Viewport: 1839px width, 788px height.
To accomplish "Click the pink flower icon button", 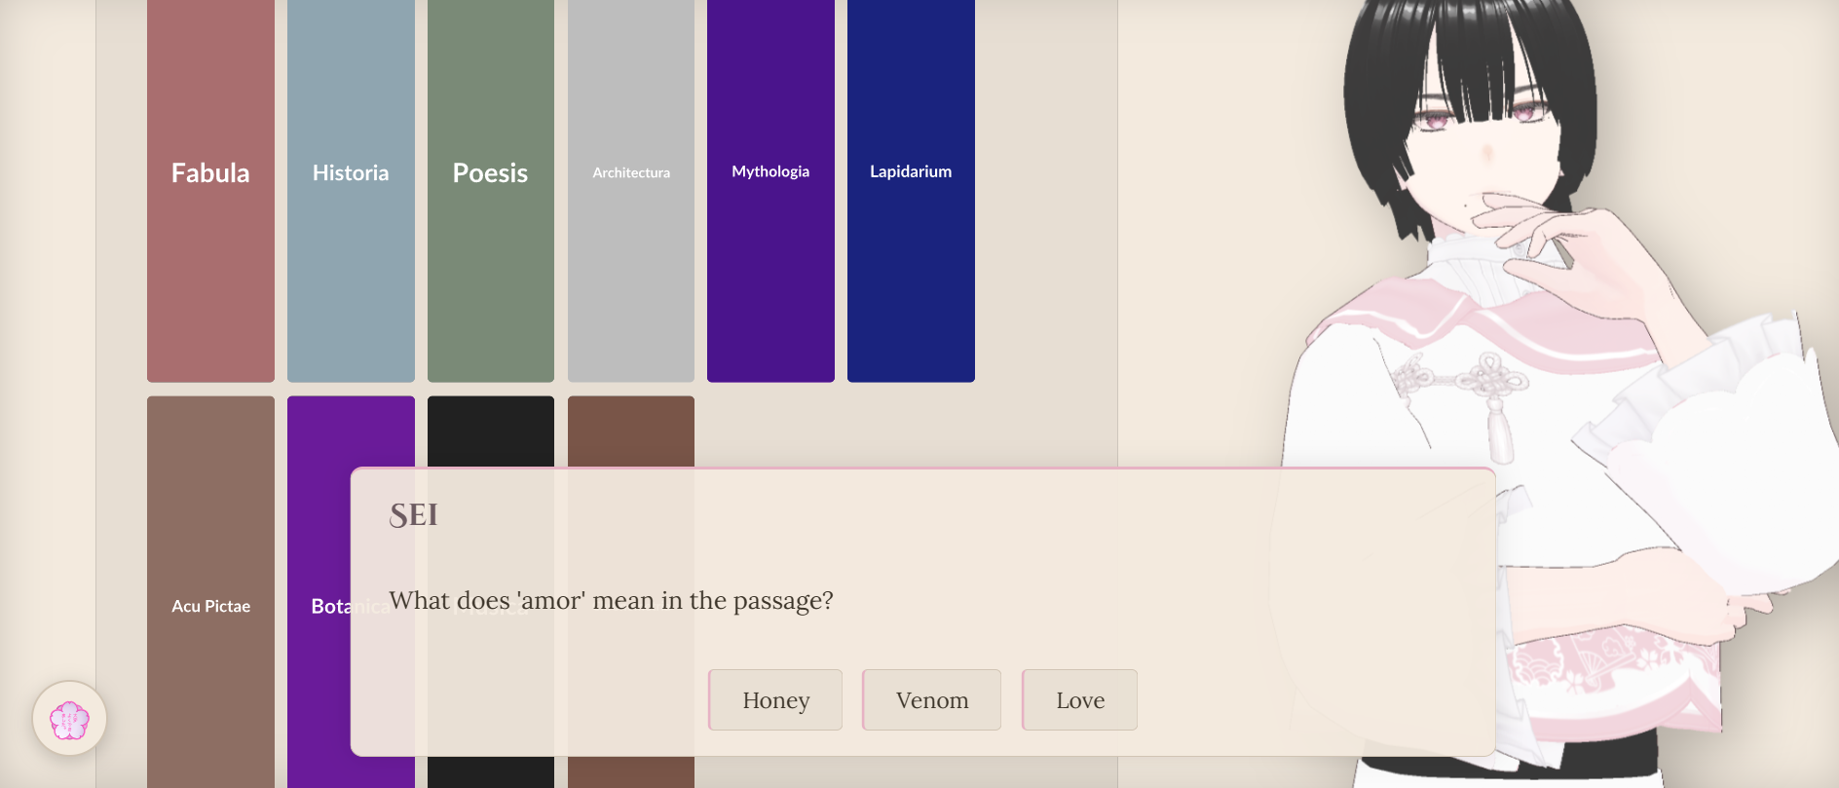I will (x=69, y=719).
